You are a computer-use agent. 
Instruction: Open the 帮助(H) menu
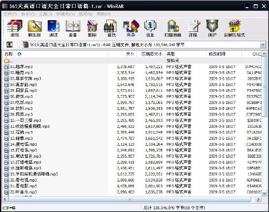(x=104, y=14)
